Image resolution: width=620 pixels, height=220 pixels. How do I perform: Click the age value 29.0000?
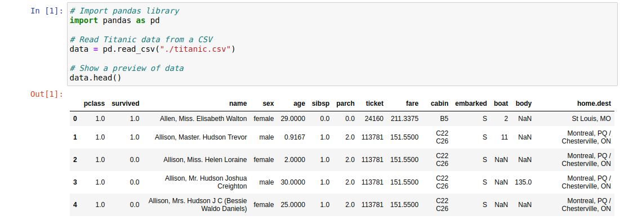[293, 119]
